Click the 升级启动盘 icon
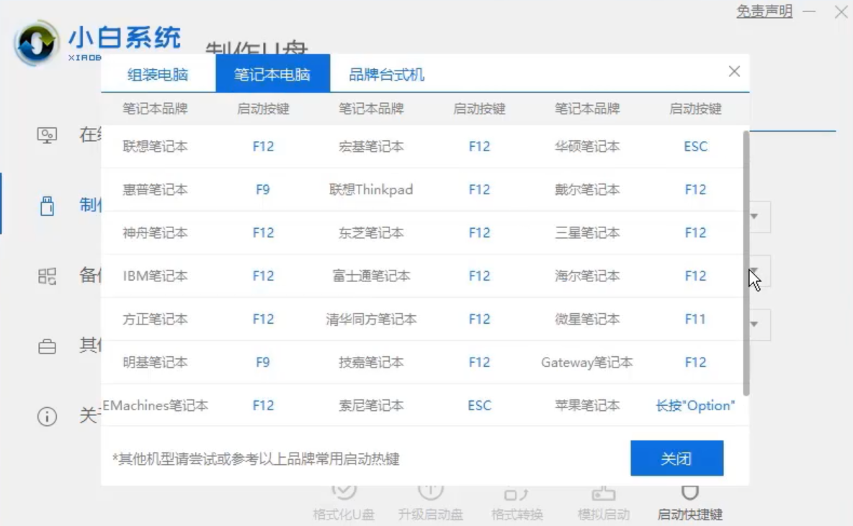Screen dimensions: 853x526 click(430, 491)
